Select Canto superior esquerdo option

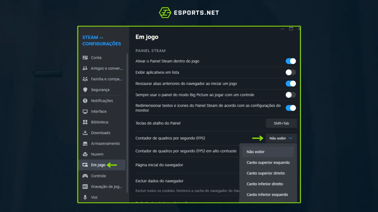268,163
